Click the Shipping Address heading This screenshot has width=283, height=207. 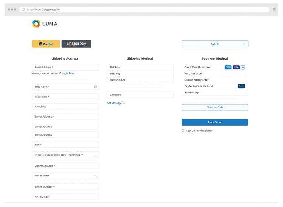tap(65, 58)
